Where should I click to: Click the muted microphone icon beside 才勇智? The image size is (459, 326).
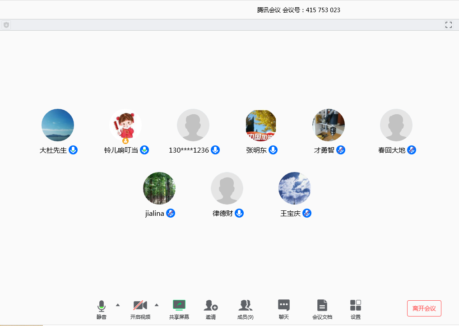[x=340, y=150]
